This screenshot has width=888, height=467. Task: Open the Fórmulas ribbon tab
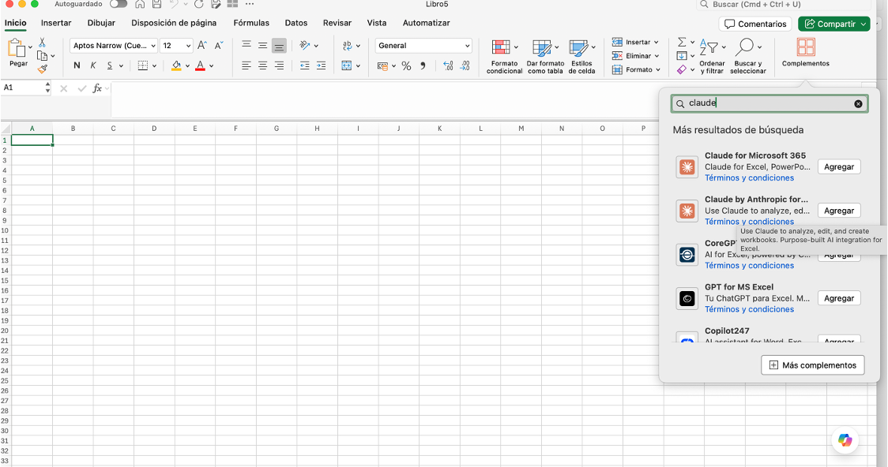coord(251,23)
